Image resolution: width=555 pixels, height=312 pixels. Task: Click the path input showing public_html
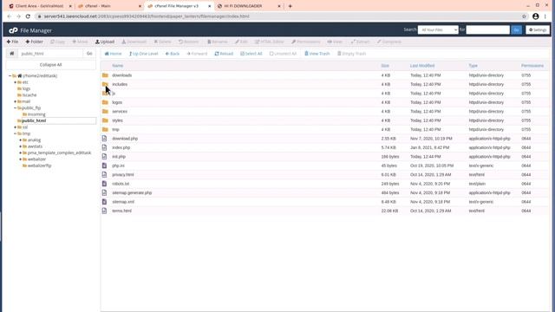click(x=50, y=54)
